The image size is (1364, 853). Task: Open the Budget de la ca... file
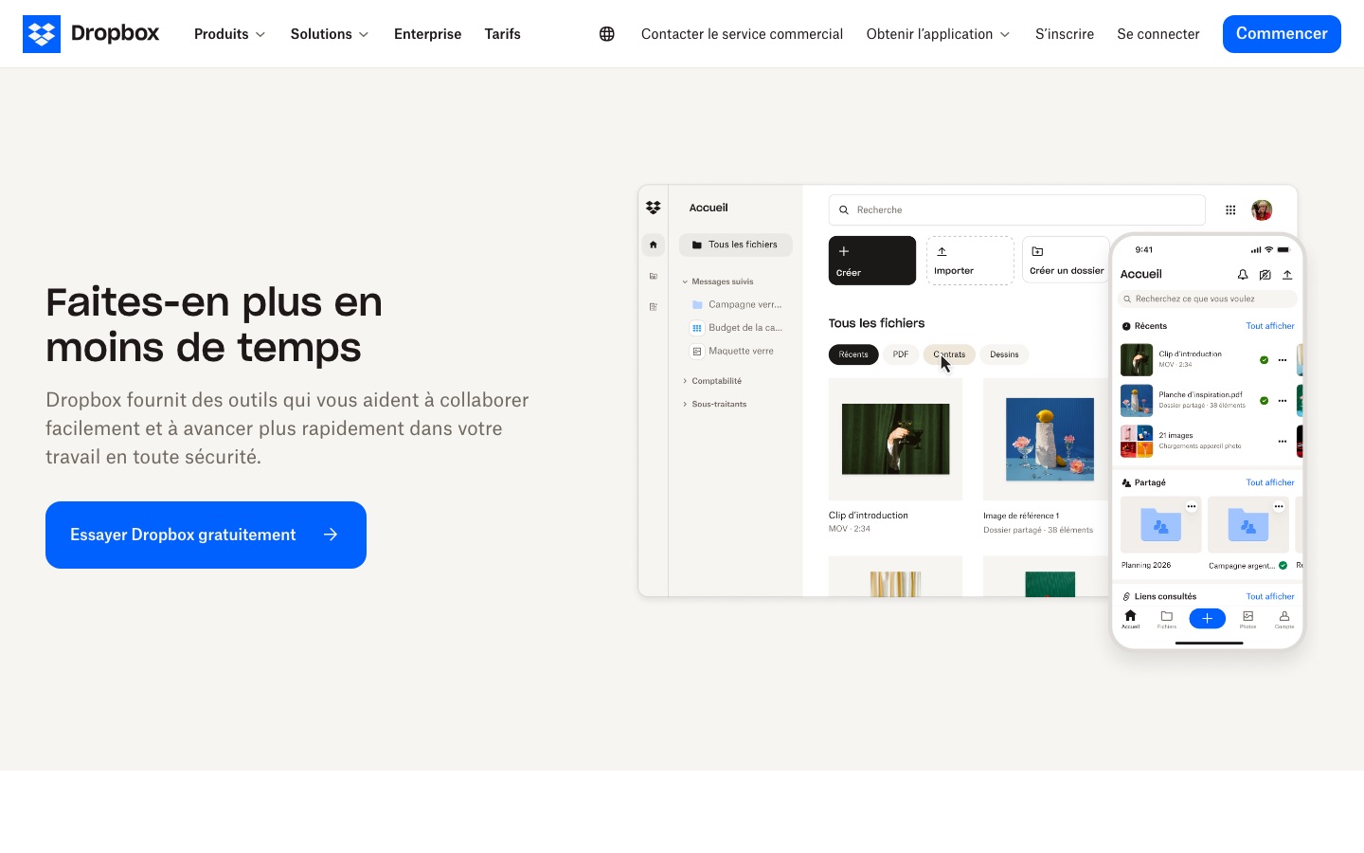click(x=737, y=328)
